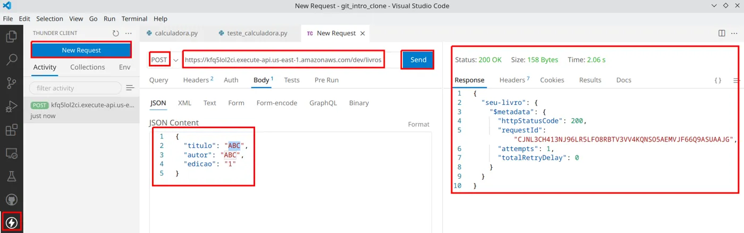Select JSON body type

point(158,103)
